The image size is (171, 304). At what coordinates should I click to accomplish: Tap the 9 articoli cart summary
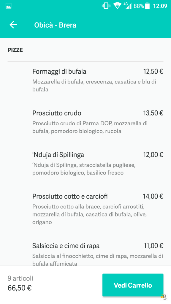[x=20, y=278]
